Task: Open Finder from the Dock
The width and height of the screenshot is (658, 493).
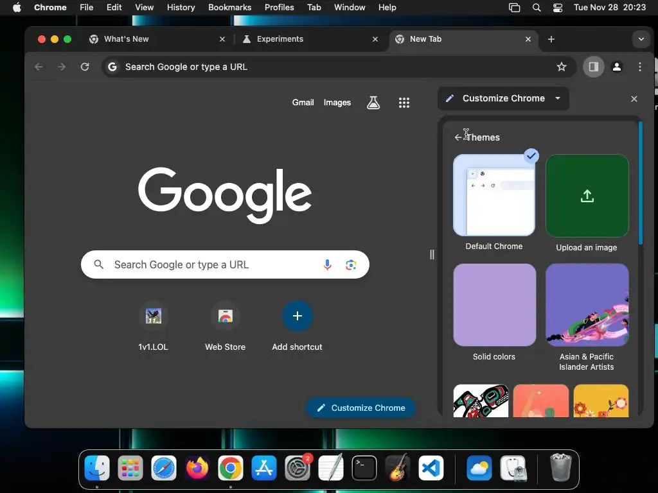Action: pos(97,468)
